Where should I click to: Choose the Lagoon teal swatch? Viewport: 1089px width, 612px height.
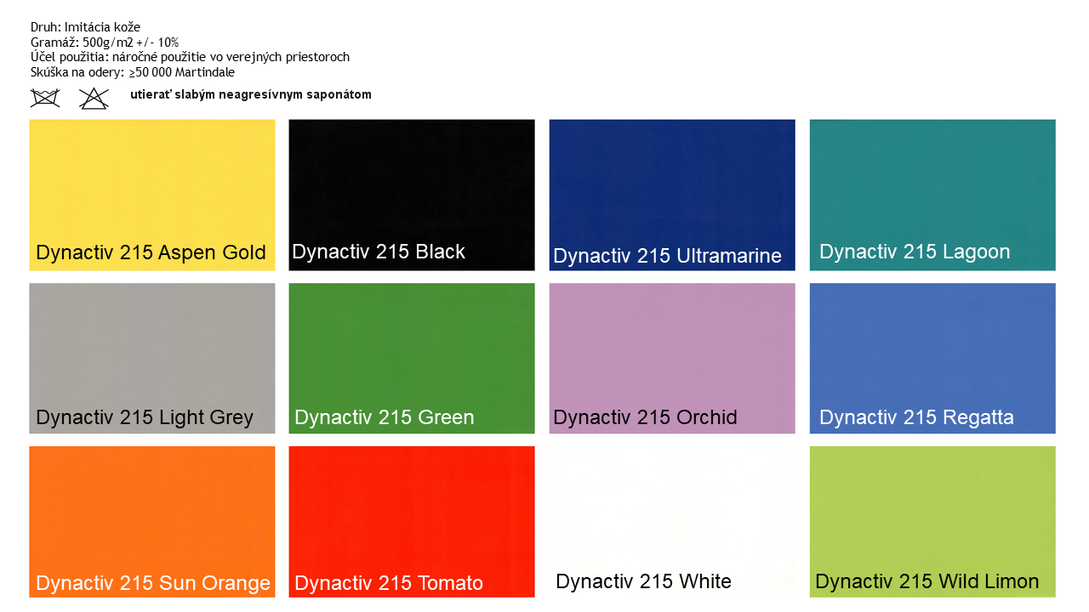[932, 195]
